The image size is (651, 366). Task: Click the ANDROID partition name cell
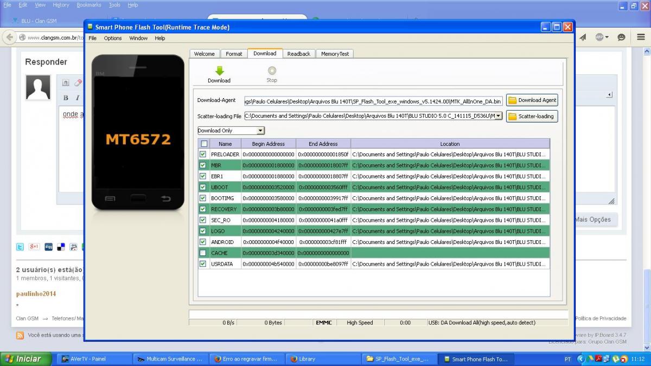point(225,242)
